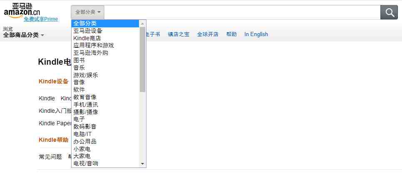Focus the main search text field

(242, 12)
